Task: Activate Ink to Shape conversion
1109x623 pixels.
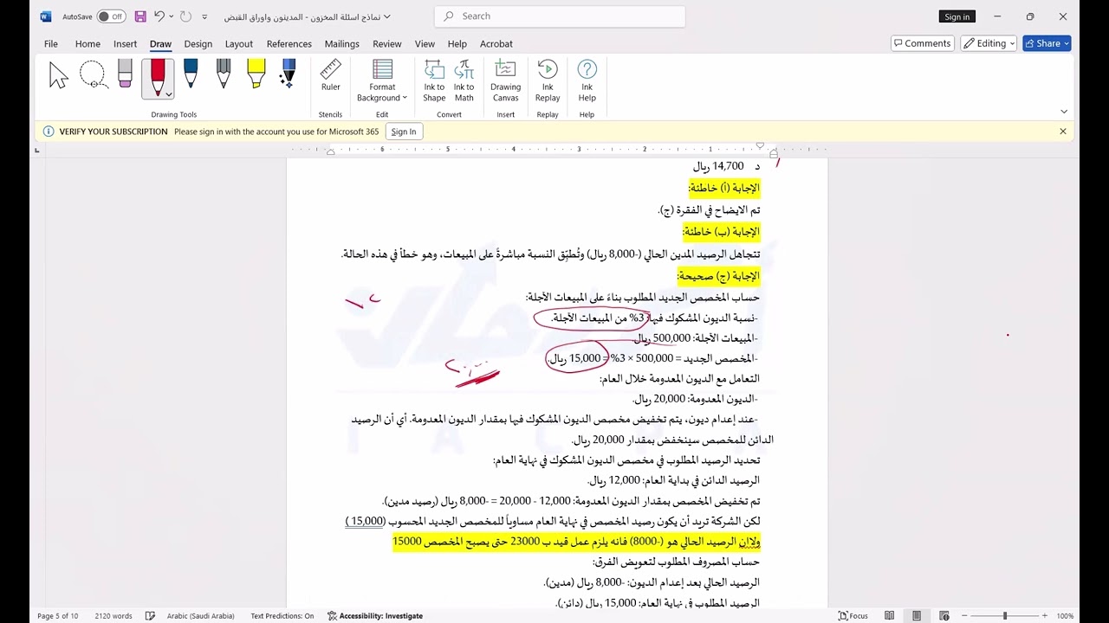Action: coord(434,80)
